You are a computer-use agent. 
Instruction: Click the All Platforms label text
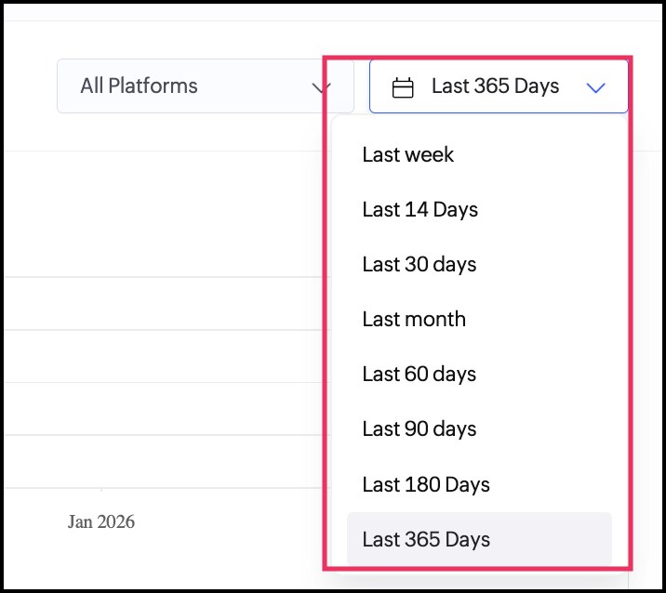[140, 86]
